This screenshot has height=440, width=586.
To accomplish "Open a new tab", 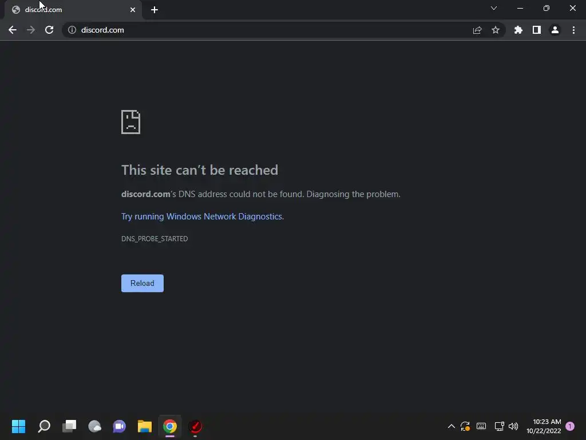I will [155, 10].
